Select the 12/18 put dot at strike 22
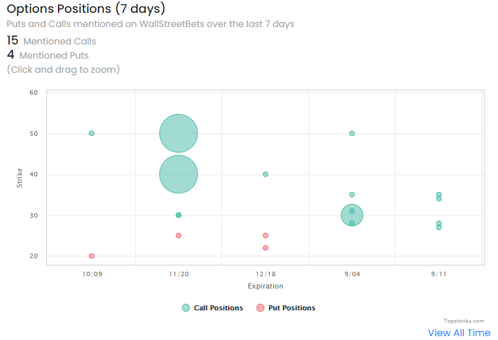The width and height of the screenshot is (498, 340). [265, 248]
